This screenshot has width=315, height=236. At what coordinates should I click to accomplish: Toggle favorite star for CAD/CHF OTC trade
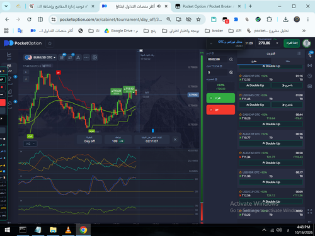click(x=240, y=115)
